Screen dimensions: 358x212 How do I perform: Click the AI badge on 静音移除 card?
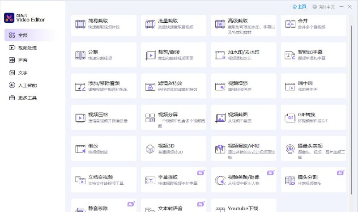point(131,204)
